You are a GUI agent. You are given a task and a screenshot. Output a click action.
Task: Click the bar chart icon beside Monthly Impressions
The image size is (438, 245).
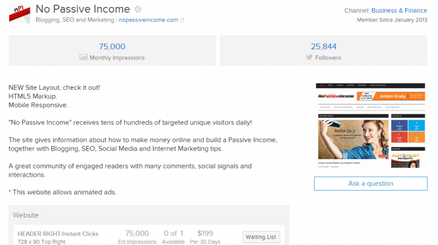[x=84, y=57]
